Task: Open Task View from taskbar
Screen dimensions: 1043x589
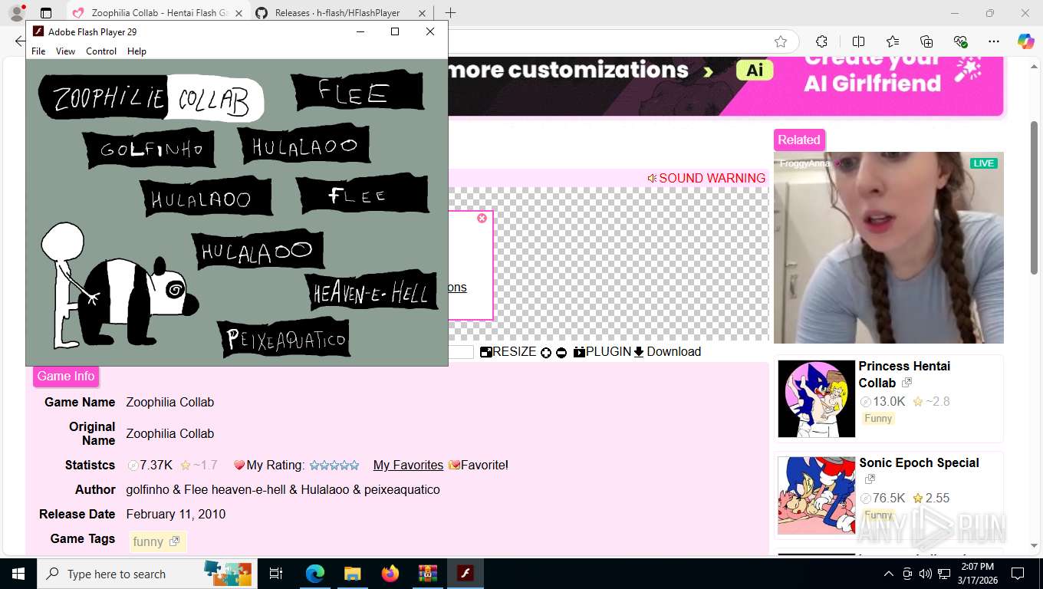Action: tap(276, 574)
